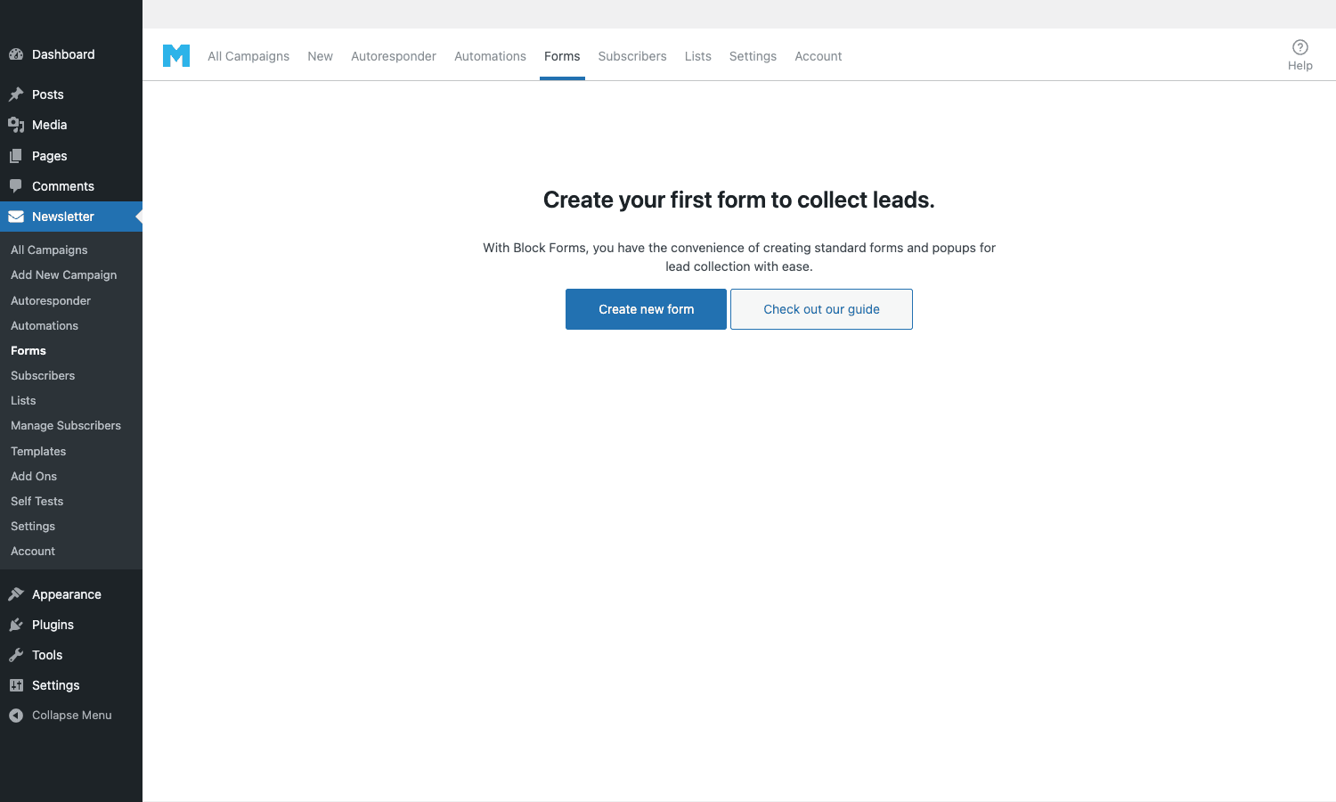
Task: Click the Tools wrench icon
Action: 16,655
